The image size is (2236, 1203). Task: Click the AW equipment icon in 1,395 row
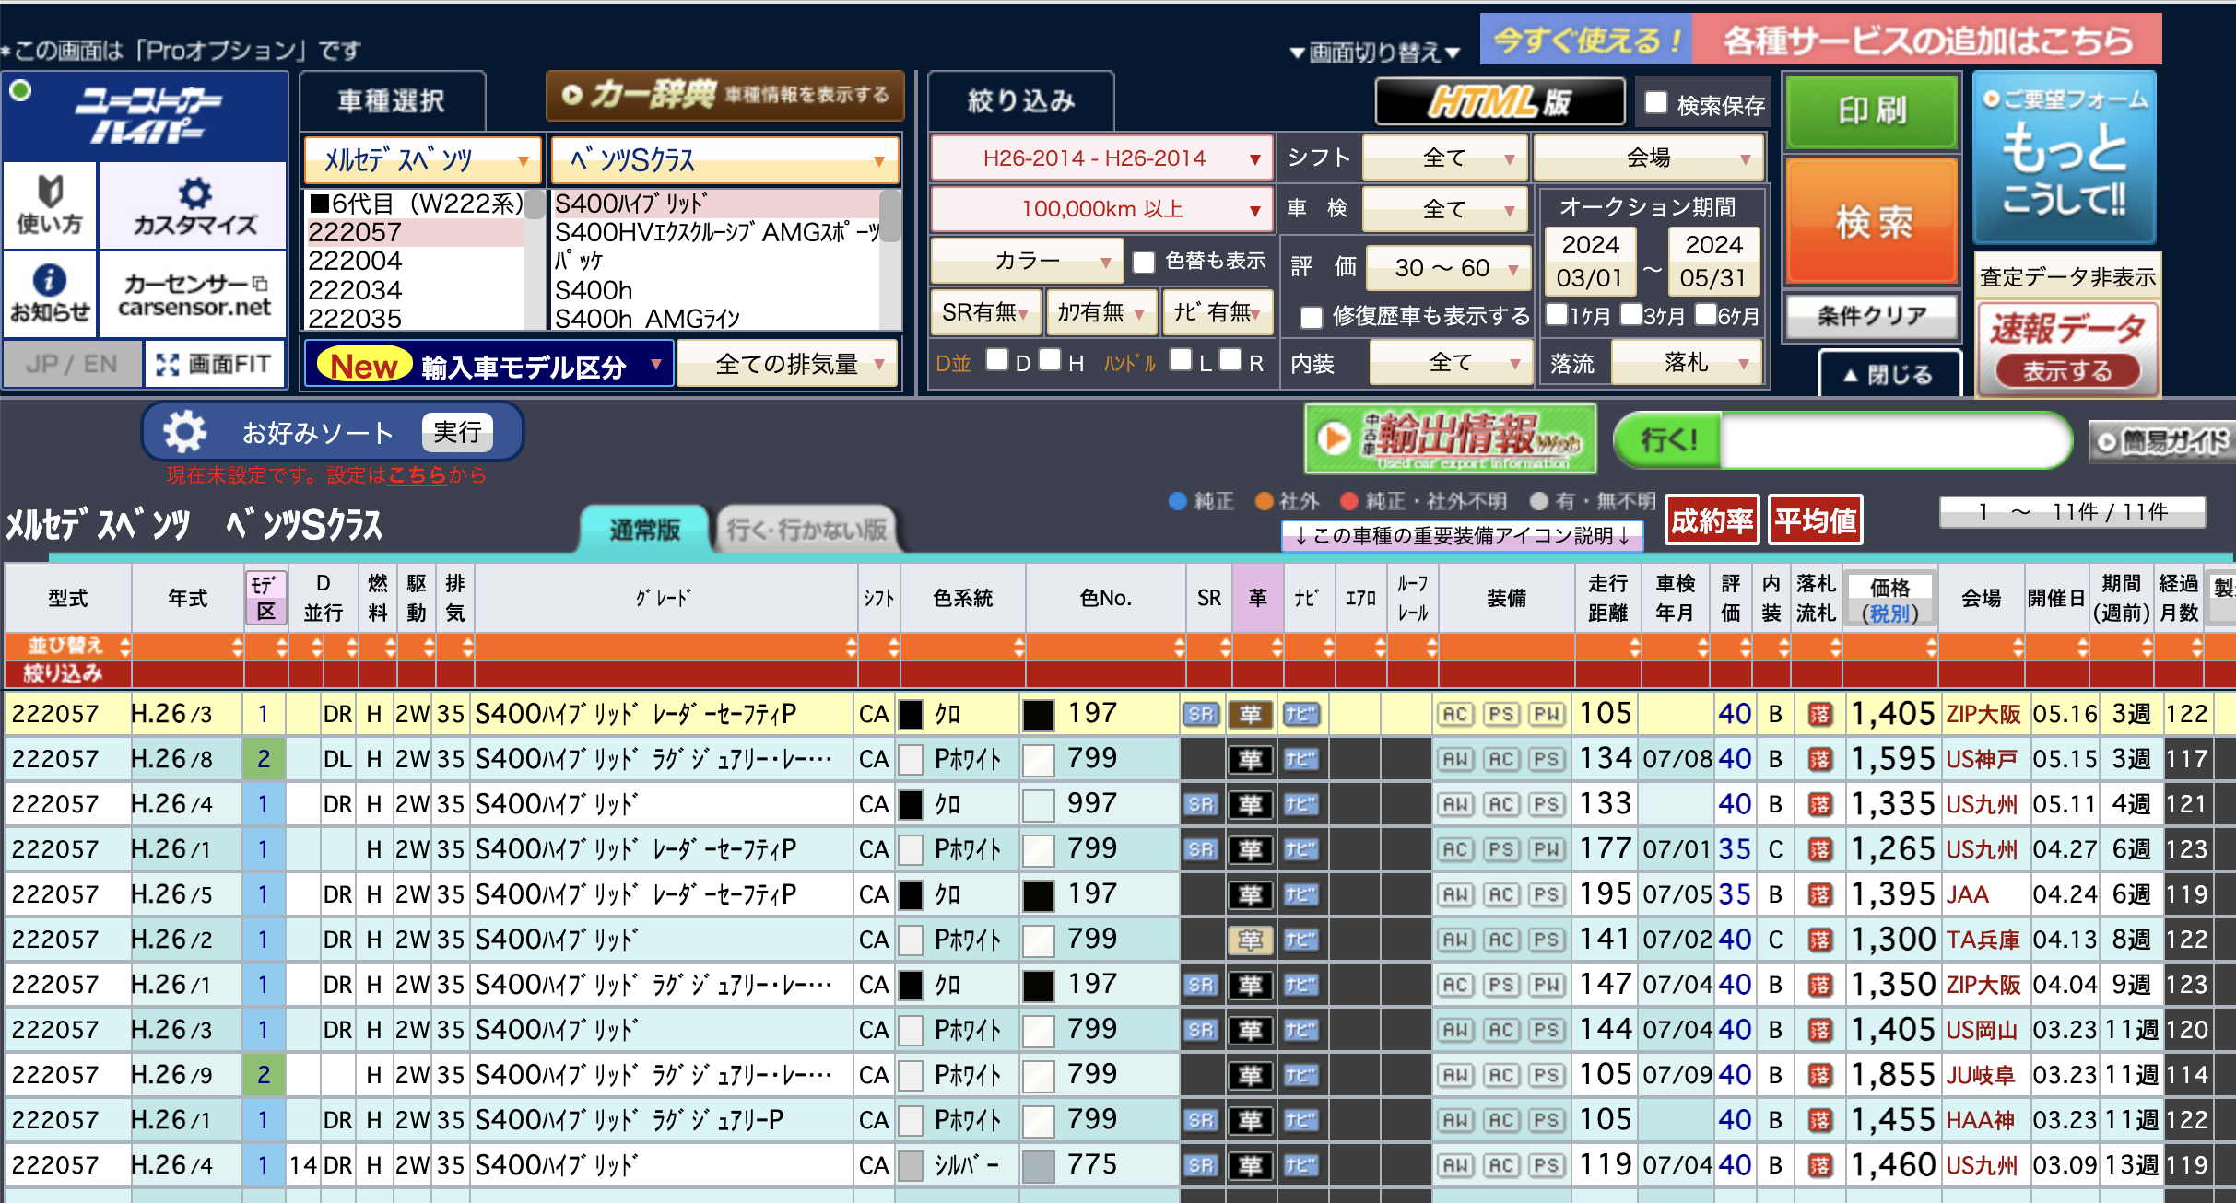[1455, 894]
